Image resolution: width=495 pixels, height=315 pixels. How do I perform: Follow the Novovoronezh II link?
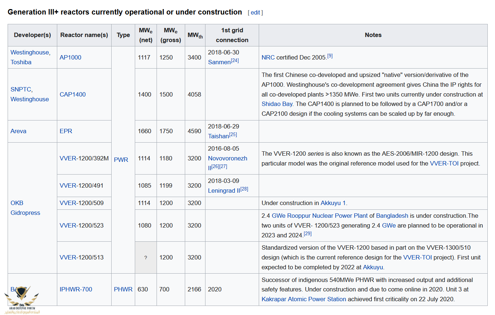point(228,163)
